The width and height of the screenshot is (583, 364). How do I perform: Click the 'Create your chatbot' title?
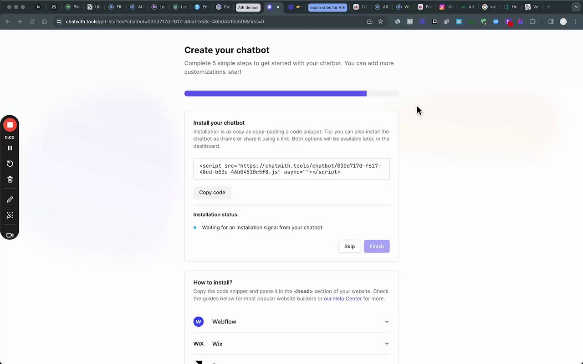tap(227, 50)
